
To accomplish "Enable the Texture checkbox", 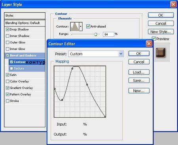I will 11,68.
